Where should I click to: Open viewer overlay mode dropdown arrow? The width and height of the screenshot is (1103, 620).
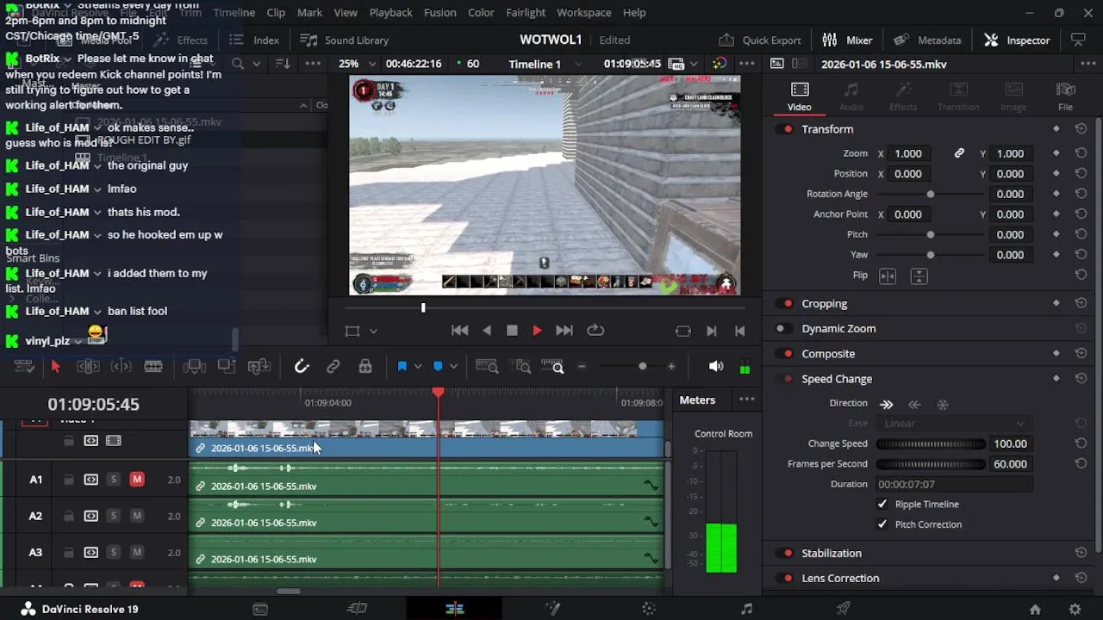(x=373, y=331)
